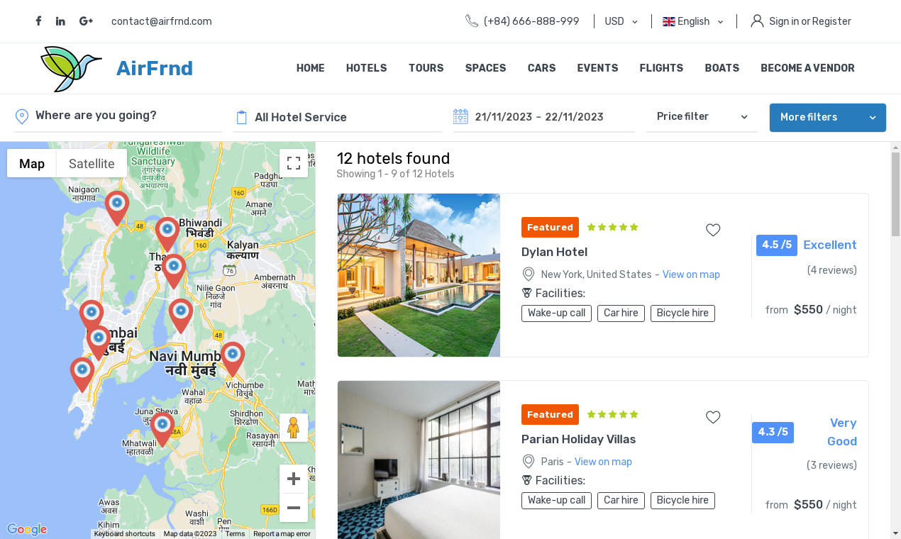Click the user profile icon

tap(757, 21)
